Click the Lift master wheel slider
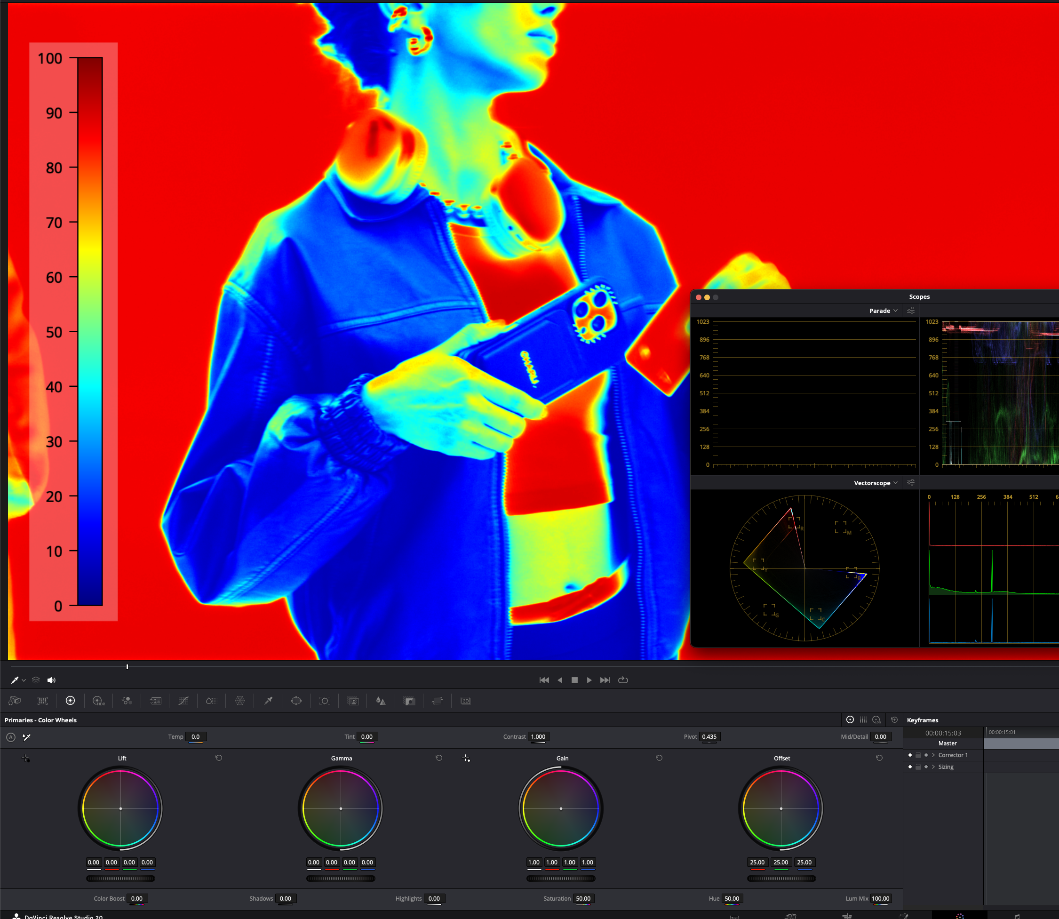 click(x=120, y=879)
